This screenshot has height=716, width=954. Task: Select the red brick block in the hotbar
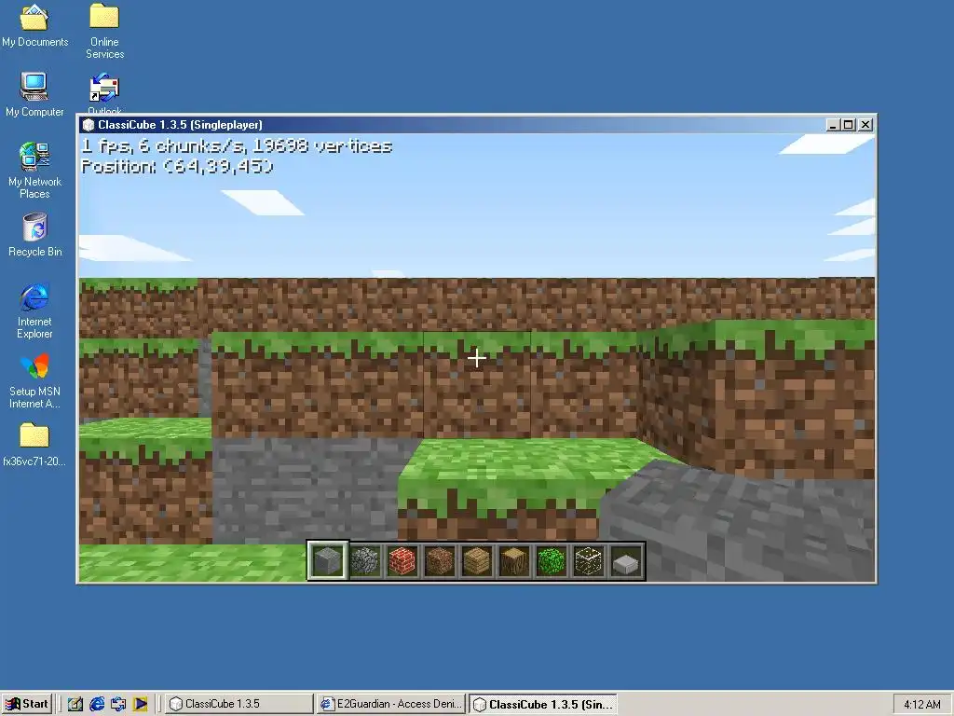[402, 560]
